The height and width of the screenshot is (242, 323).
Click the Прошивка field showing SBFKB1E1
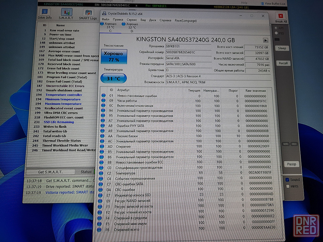click(188, 46)
